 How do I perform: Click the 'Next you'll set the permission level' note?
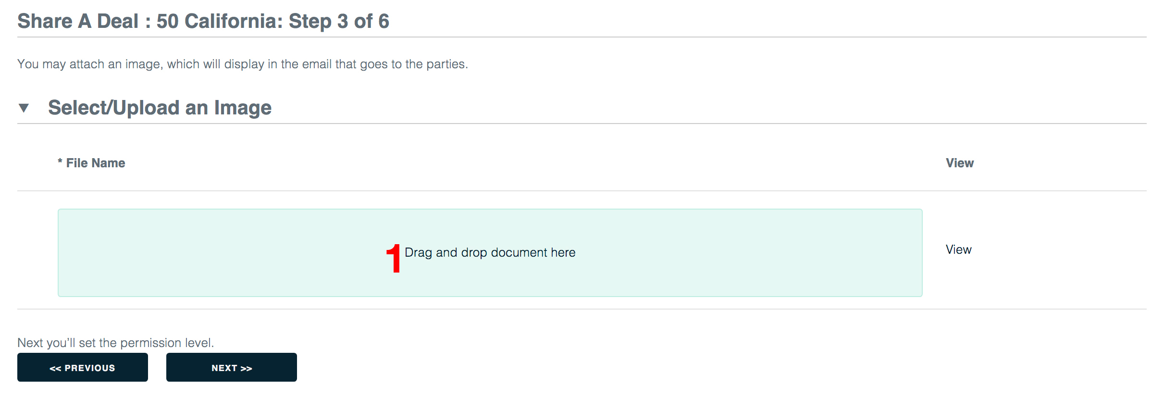click(x=116, y=343)
